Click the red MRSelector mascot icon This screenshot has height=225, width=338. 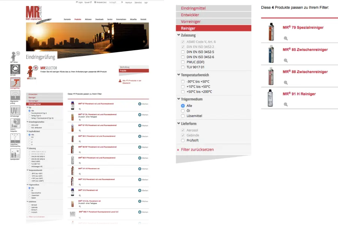(32, 72)
